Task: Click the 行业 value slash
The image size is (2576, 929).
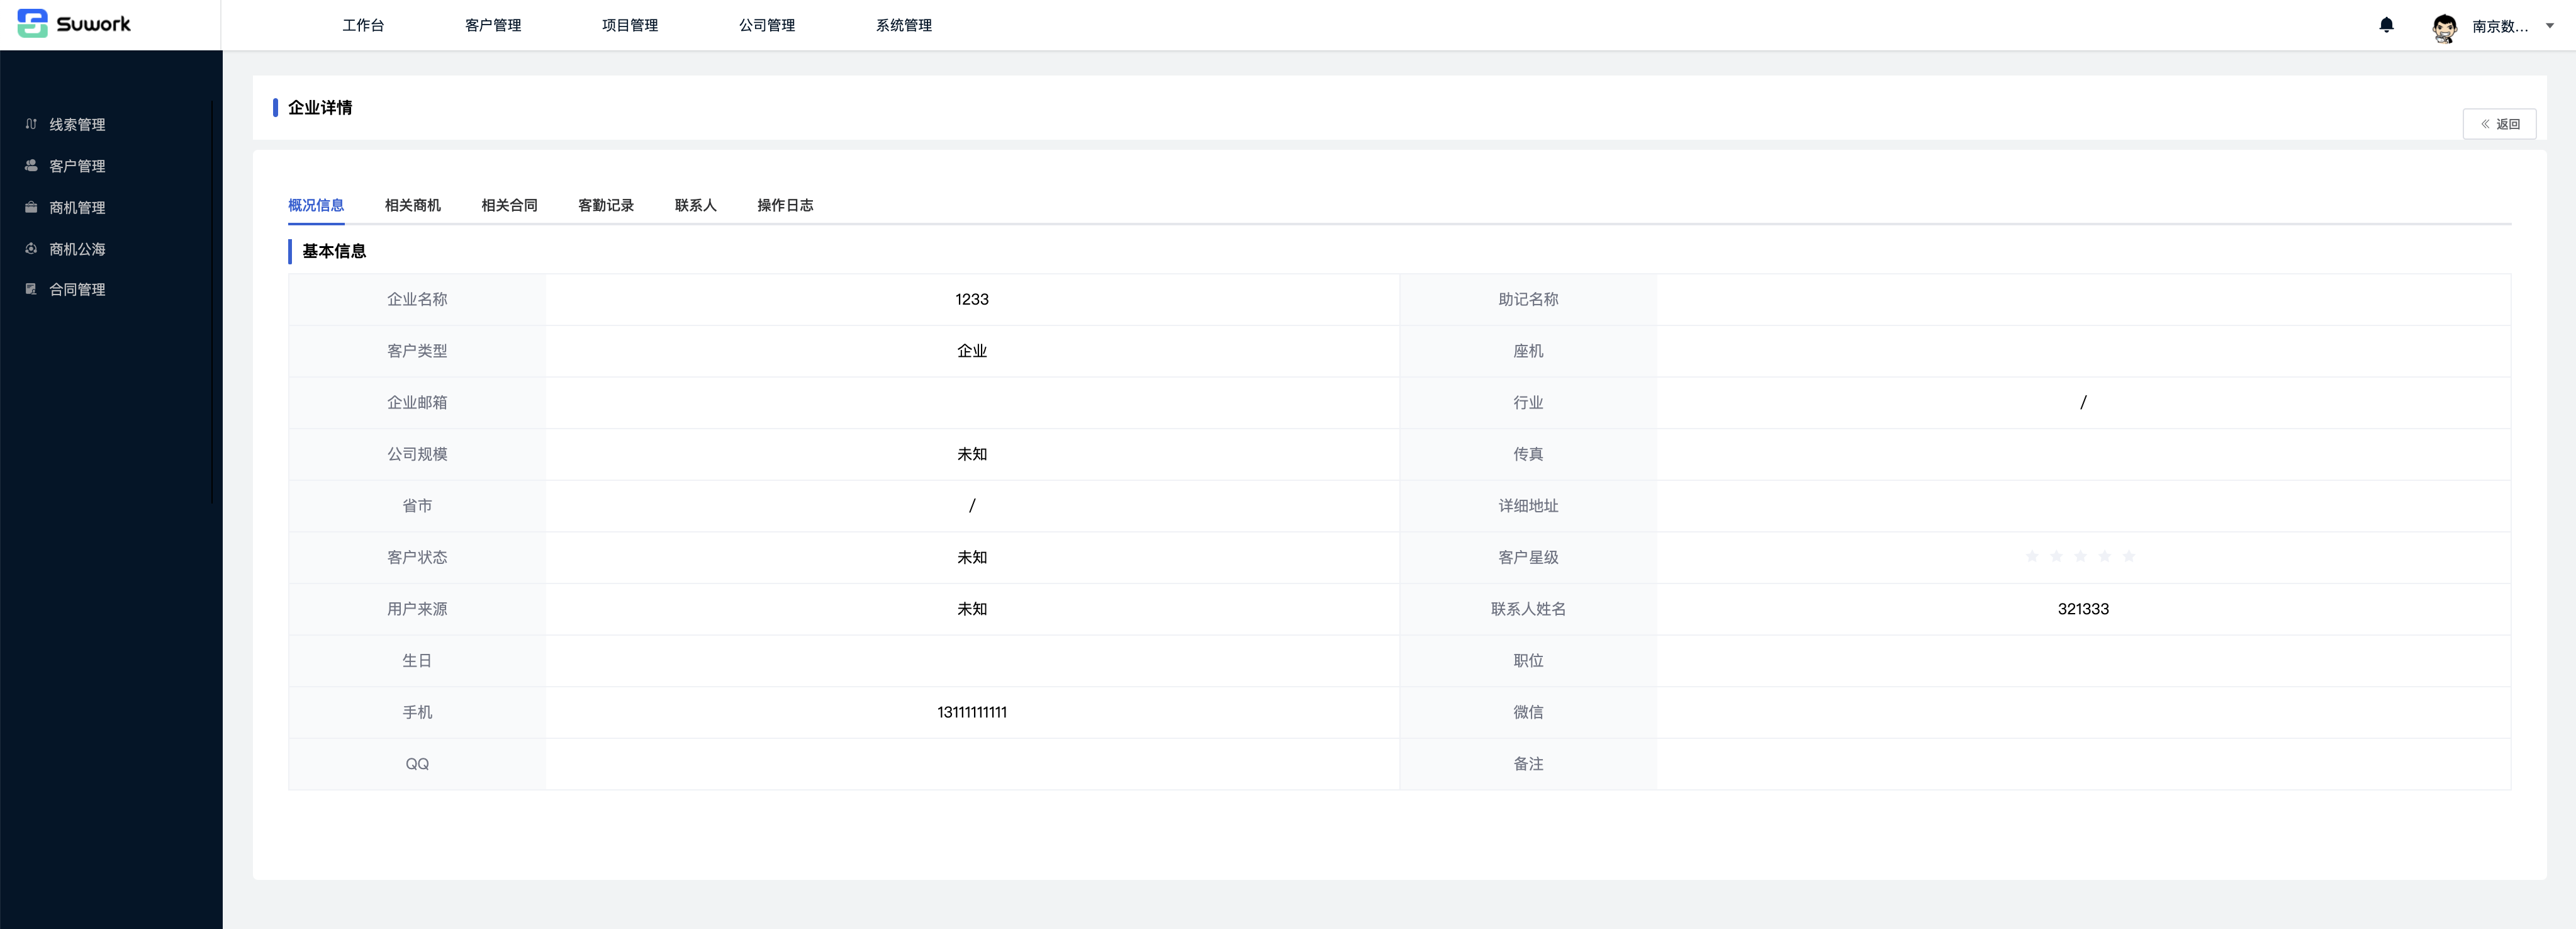Action: [2083, 402]
